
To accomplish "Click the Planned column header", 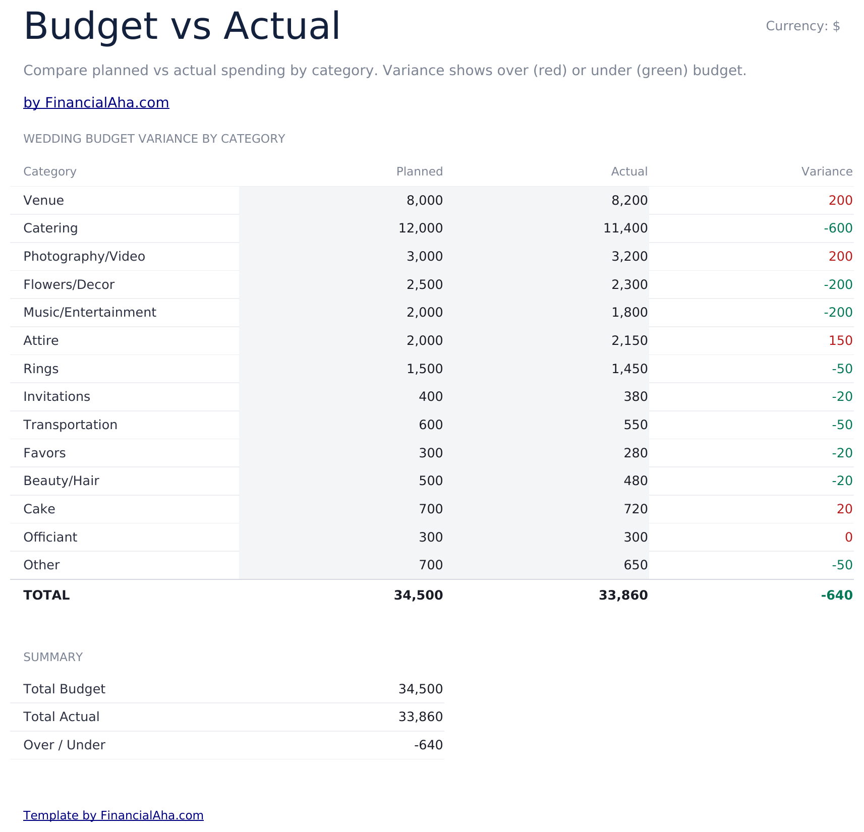I will pyautogui.click(x=420, y=172).
